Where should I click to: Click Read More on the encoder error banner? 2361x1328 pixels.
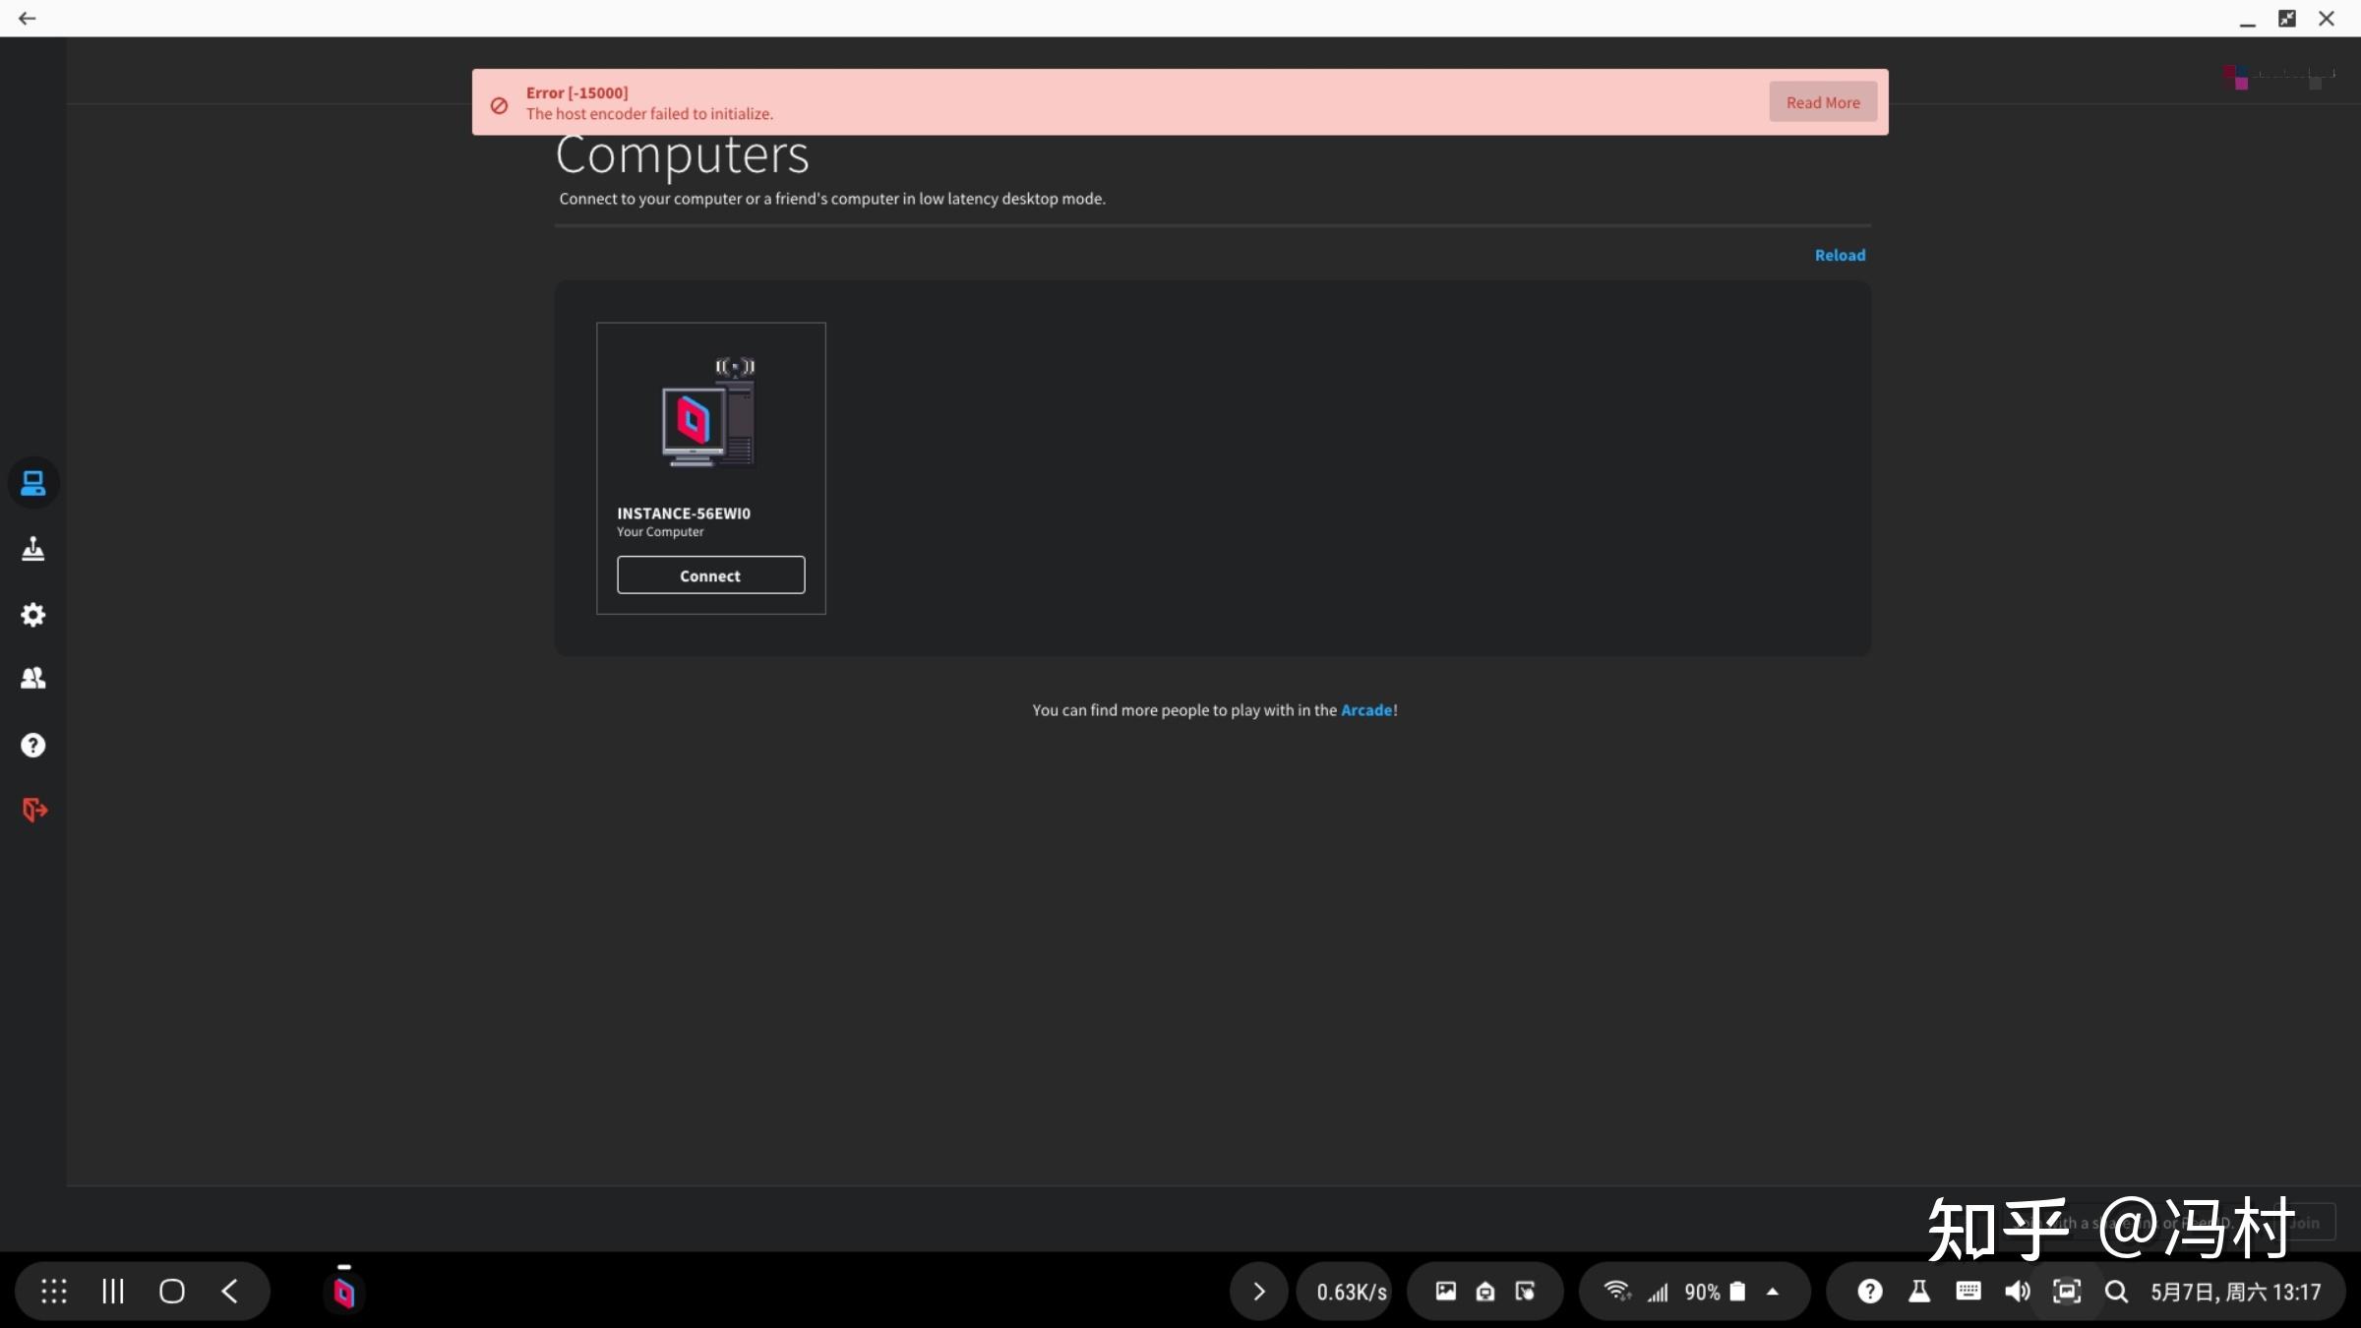tap(1822, 101)
